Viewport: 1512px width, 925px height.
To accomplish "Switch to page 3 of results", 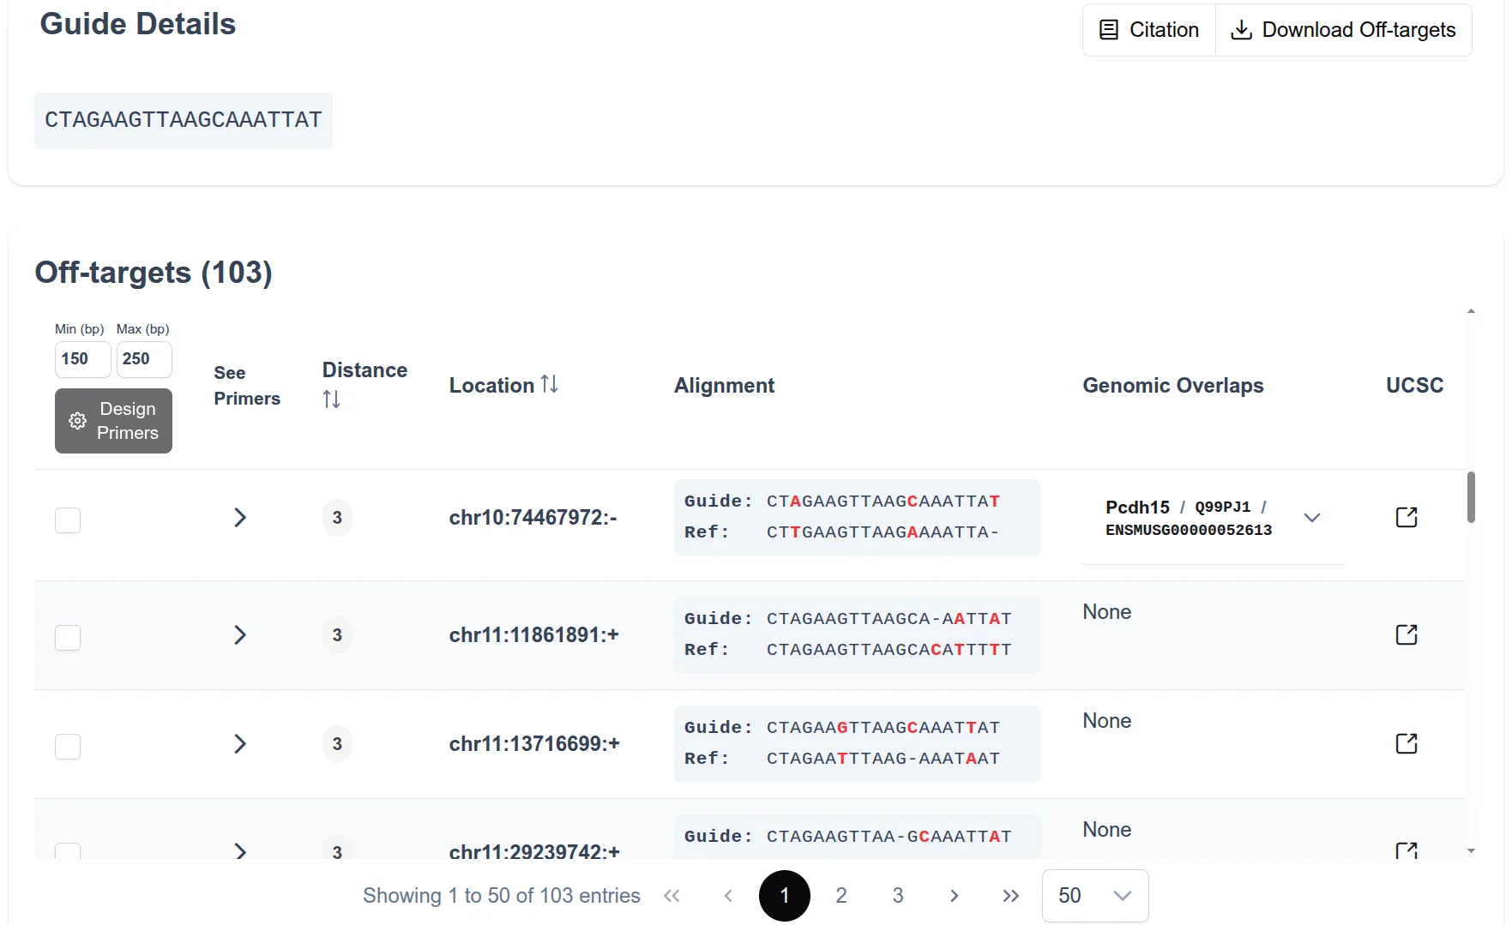I will (x=897, y=896).
